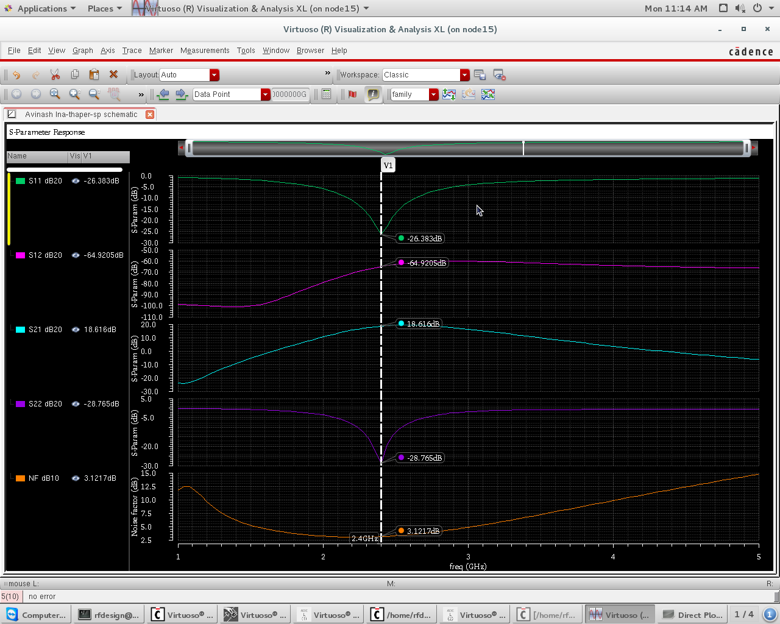
Task: Click the Undo icon in the toolbar
Action: pos(16,75)
